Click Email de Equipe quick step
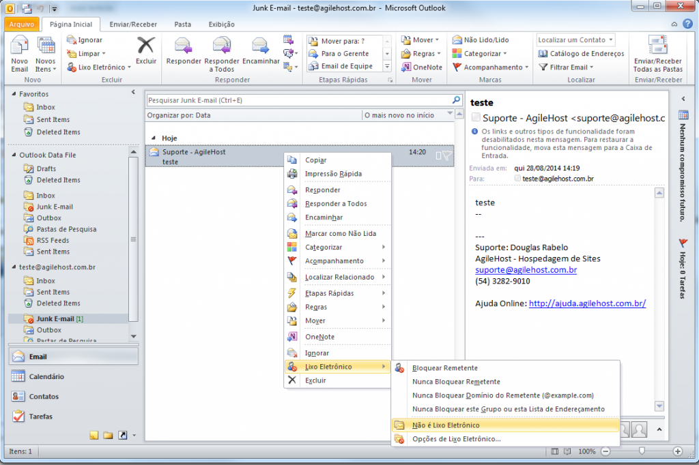 point(341,66)
